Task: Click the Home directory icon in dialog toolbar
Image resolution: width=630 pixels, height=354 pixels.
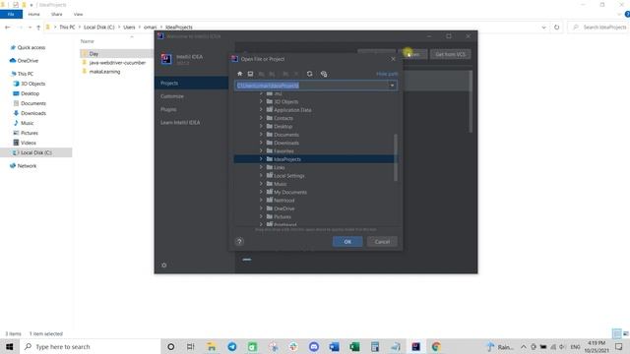Action: coord(240,74)
